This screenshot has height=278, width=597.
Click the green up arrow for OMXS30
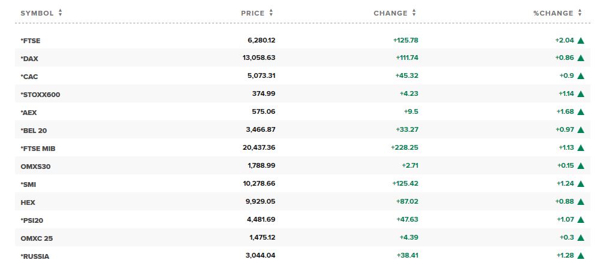click(x=581, y=166)
